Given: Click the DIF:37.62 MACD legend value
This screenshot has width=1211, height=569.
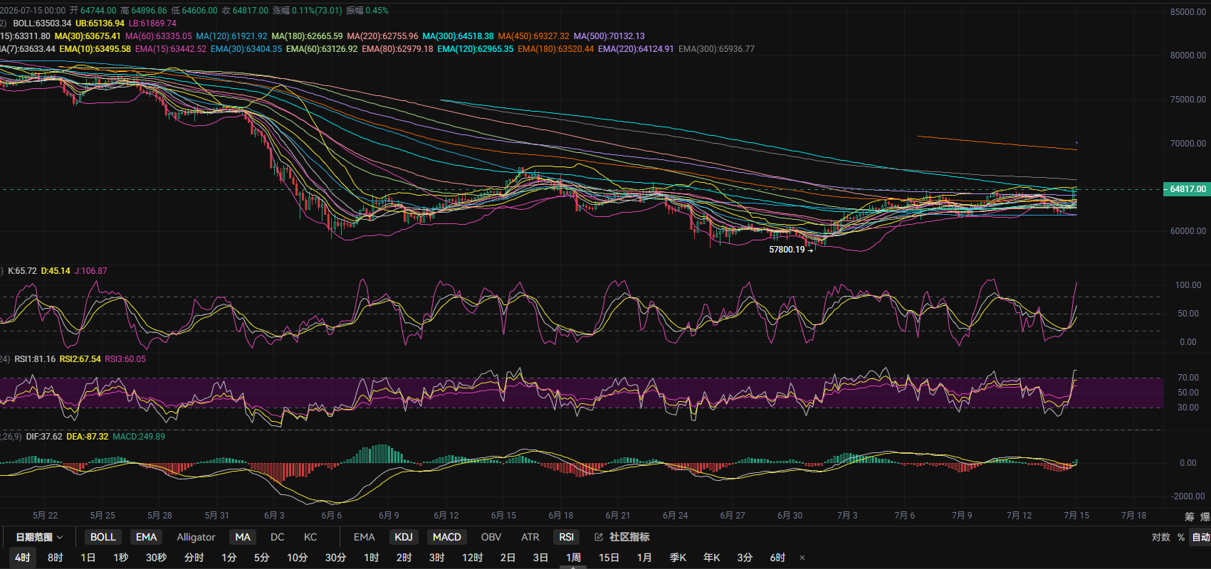Looking at the screenshot, I should click(x=44, y=437).
